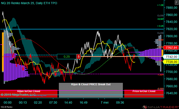179x109 pixels.
Task: Click the 7660,00 price axis label
Action: pyautogui.click(x=172, y=86)
